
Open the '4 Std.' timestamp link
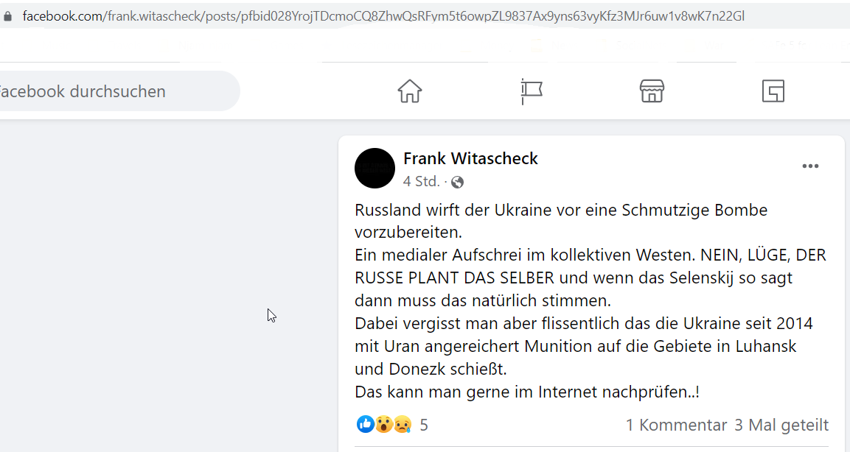(421, 181)
